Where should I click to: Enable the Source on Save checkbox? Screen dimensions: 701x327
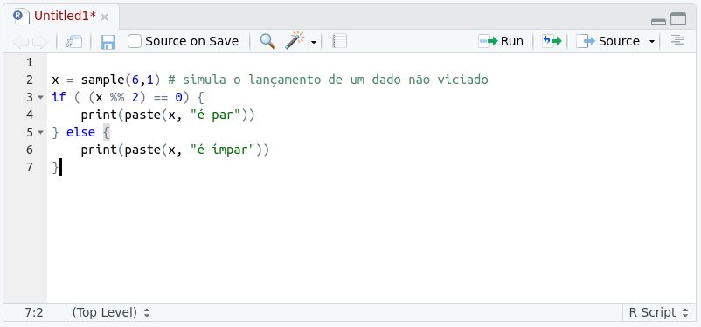(134, 42)
